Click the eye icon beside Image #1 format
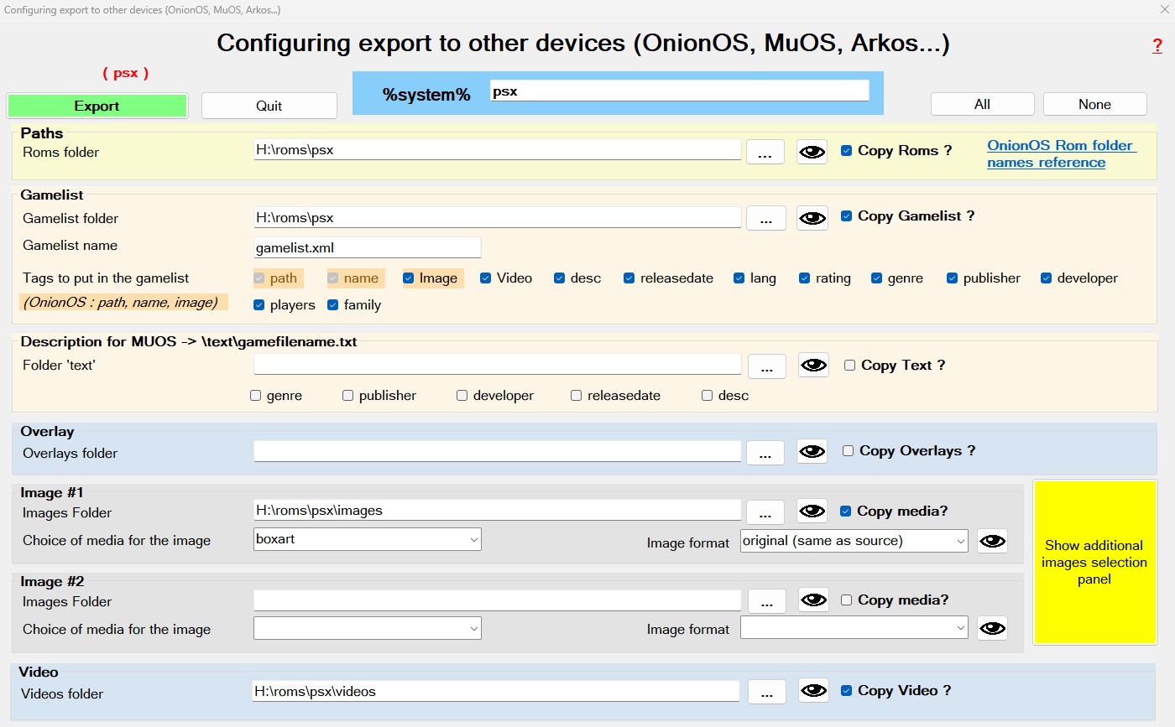Screen dimensions: 1175x727 (992, 541)
